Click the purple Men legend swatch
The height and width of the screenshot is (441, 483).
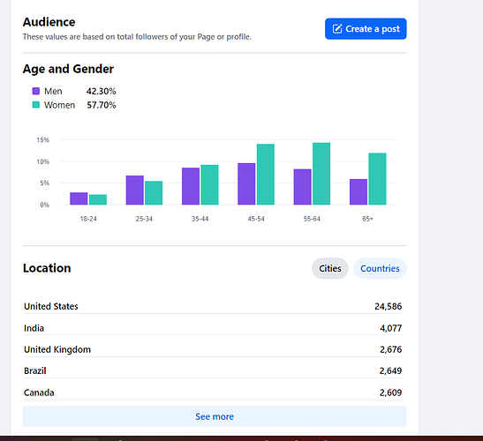coord(36,91)
